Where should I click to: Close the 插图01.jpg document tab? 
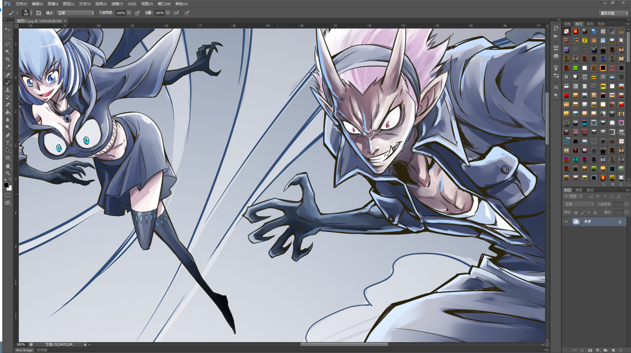(65, 21)
